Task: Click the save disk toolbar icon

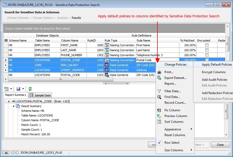Action: [18, 89]
